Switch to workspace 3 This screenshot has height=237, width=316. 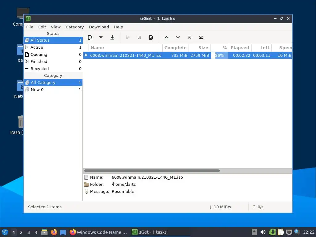point(29,232)
